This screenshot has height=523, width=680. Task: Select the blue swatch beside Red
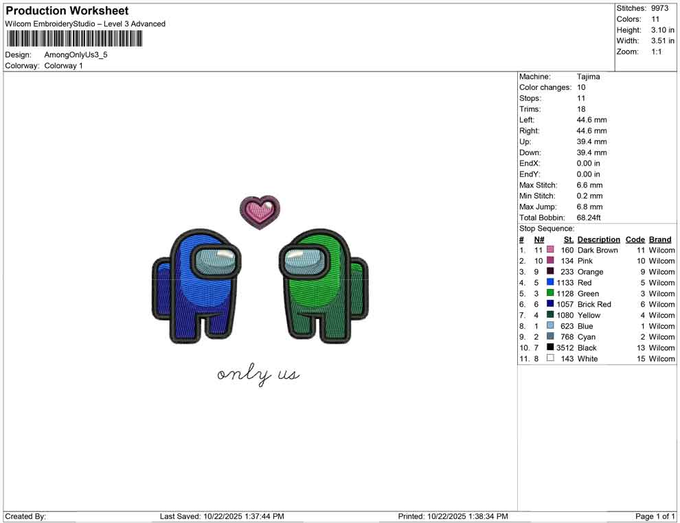pos(550,282)
